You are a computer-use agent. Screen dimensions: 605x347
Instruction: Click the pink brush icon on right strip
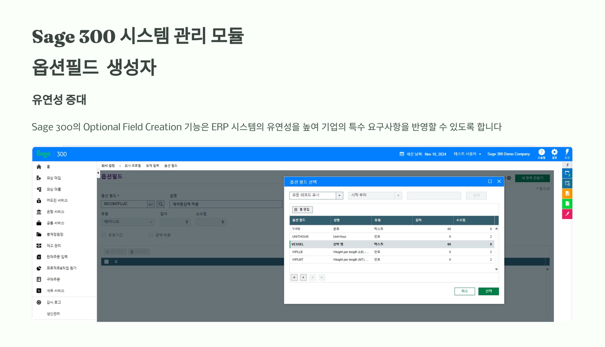pos(567,214)
